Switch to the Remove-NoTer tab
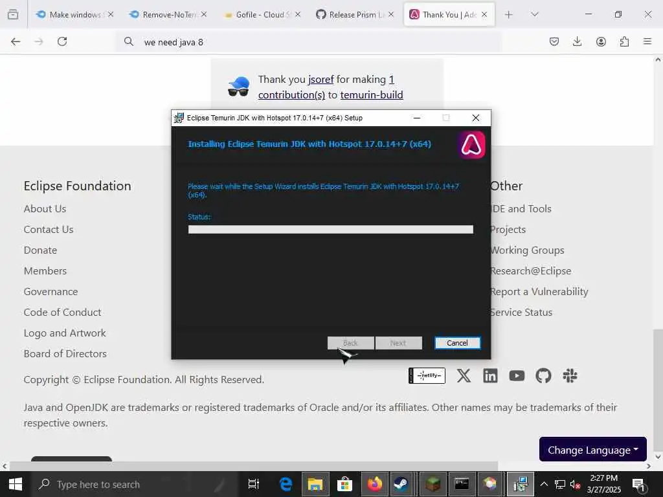This screenshot has height=497, width=663. tap(168, 14)
